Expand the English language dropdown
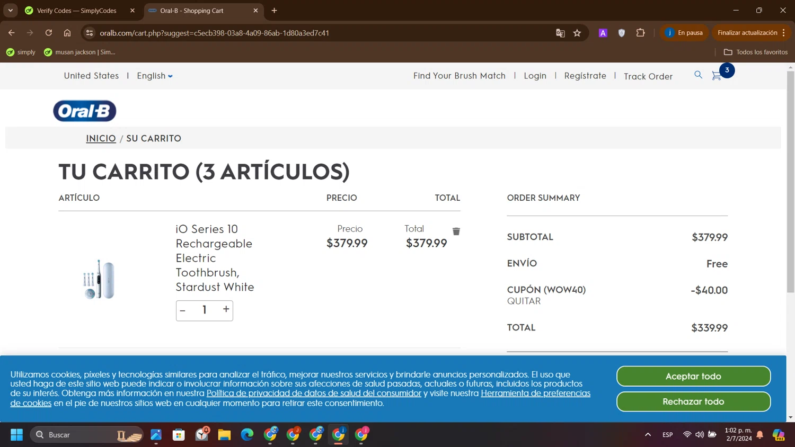The width and height of the screenshot is (795, 447). point(155,76)
